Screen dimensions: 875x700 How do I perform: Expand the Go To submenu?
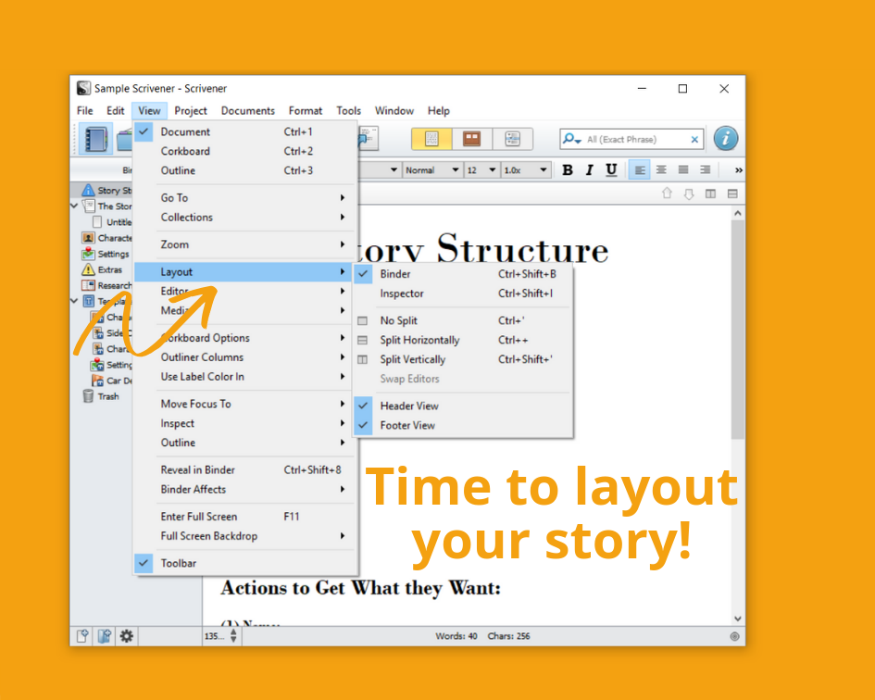245,197
